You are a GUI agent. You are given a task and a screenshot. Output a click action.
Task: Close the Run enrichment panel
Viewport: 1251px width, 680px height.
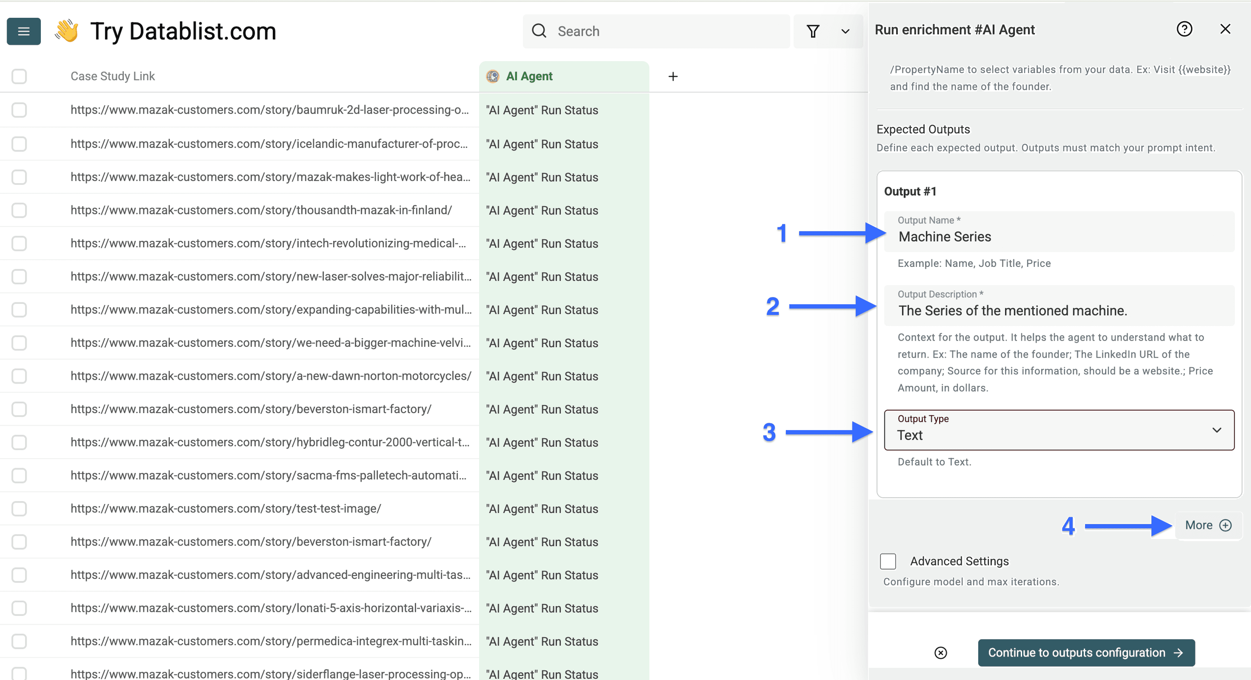click(1225, 29)
